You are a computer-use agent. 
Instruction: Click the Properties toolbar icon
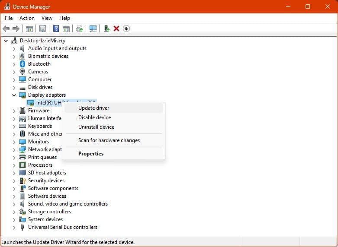pyautogui.click(x=42, y=28)
